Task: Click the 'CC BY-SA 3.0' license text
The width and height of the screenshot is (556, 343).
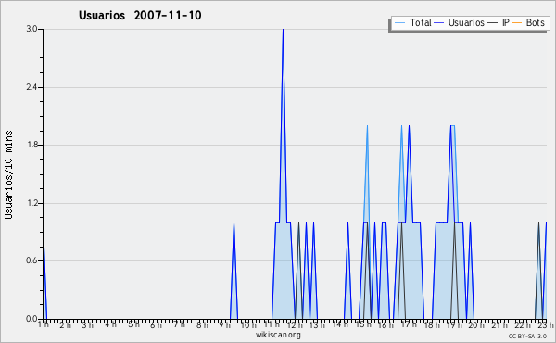Action: (527, 337)
